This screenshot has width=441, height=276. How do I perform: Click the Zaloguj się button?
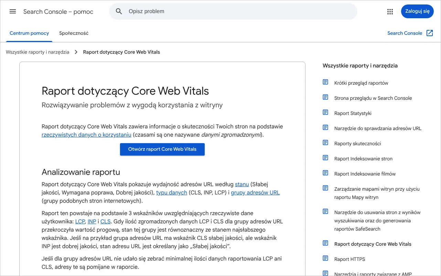(417, 11)
